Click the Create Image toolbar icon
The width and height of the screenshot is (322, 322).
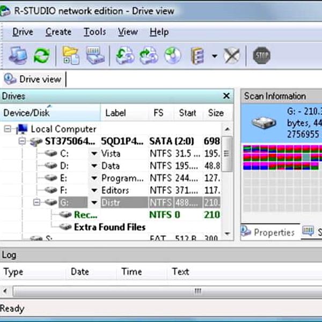(149, 55)
